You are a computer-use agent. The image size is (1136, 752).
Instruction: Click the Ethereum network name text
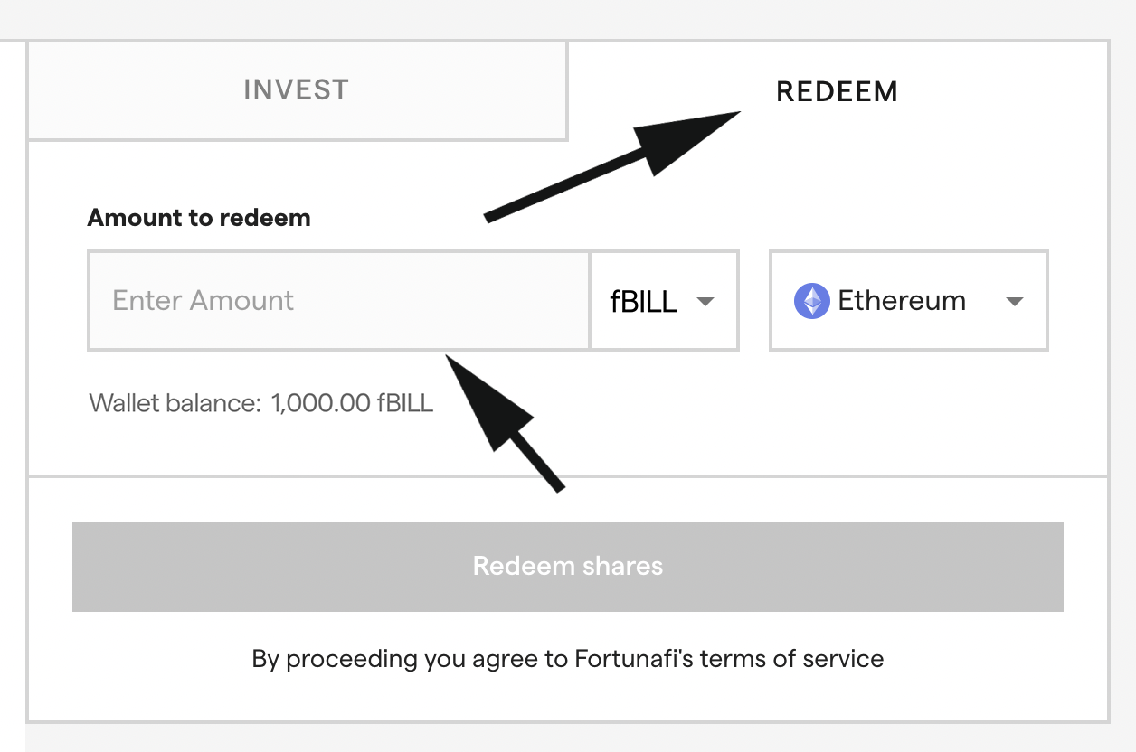click(902, 301)
